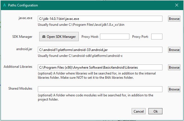
Task: Open SDK Manager
Action: 59,37
